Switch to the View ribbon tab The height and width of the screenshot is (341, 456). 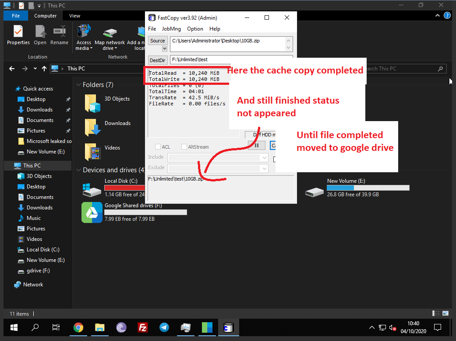[74, 16]
